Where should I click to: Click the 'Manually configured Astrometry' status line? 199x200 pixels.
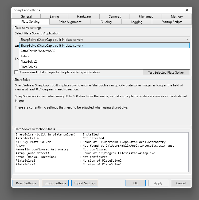tap(61, 149)
